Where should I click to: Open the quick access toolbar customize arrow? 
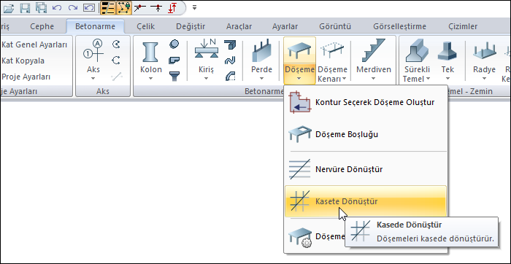195,7
